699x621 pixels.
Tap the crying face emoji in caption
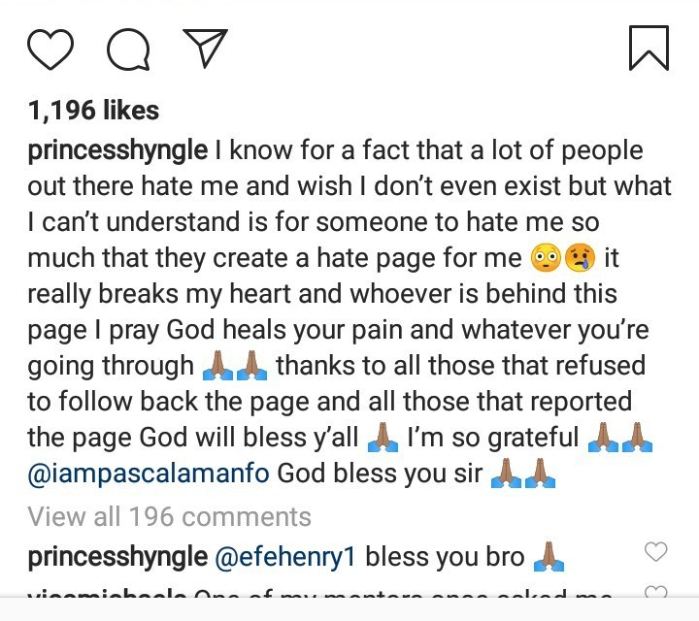click(x=580, y=258)
